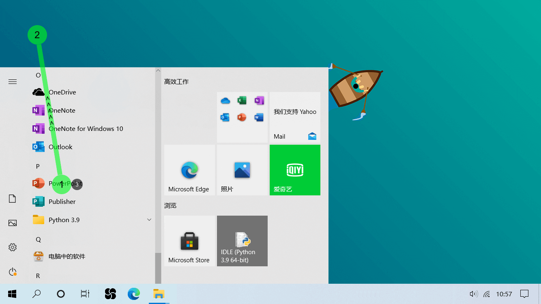This screenshot has width=541, height=304.
Task: Open the Microsoft Store tile
Action: (189, 241)
